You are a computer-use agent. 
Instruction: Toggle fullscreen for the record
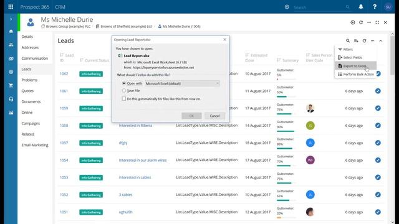pyautogui.click(x=377, y=22)
